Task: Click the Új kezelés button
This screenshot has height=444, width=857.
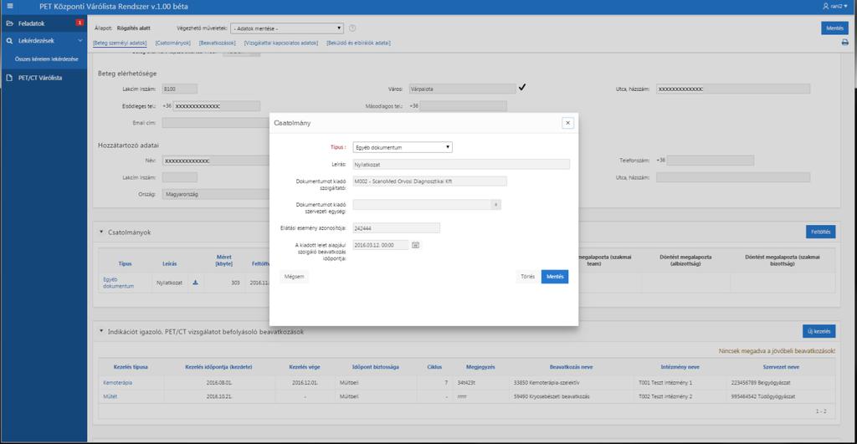Action: coord(819,331)
